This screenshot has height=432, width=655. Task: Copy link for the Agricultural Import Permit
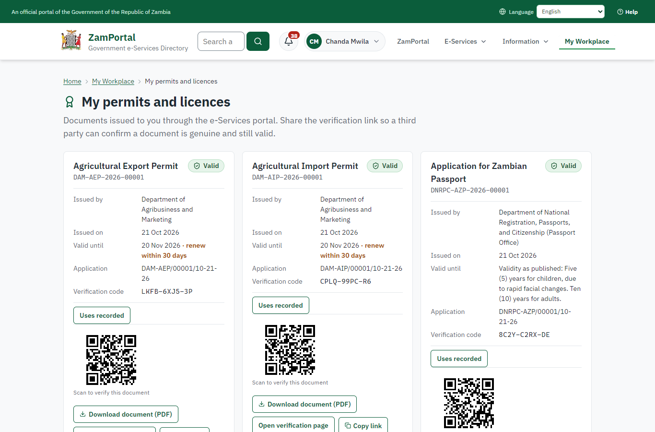click(363, 425)
